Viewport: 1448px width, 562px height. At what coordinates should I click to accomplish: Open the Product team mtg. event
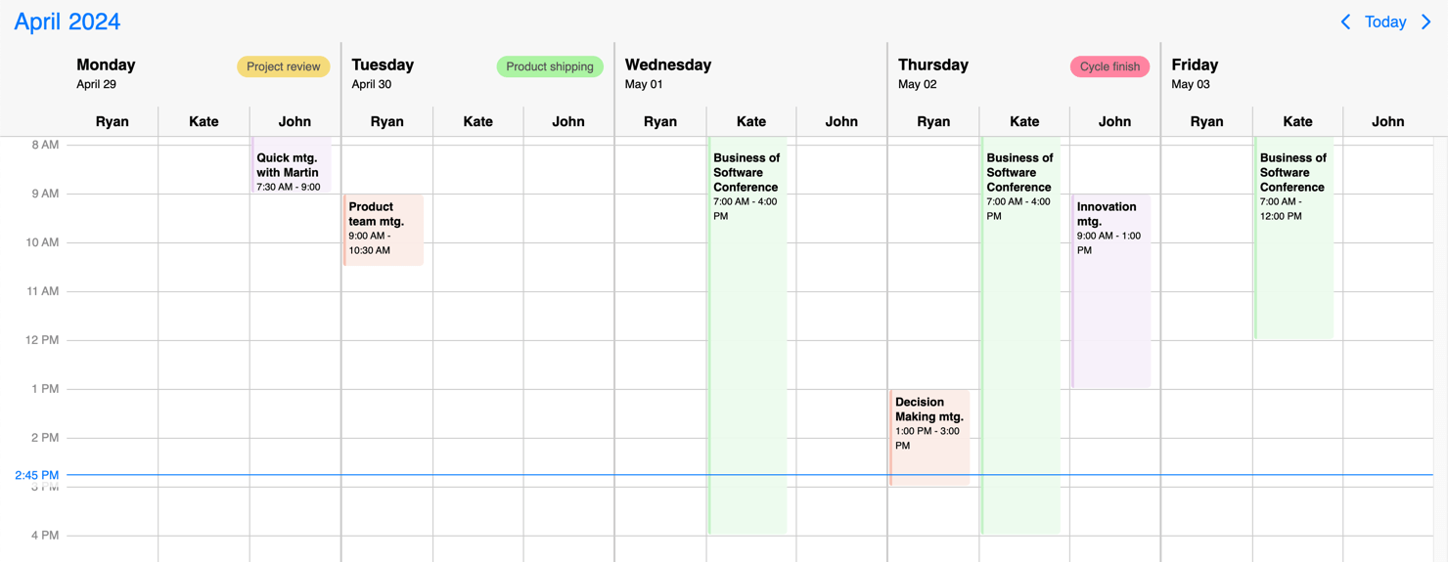pyautogui.click(x=384, y=230)
